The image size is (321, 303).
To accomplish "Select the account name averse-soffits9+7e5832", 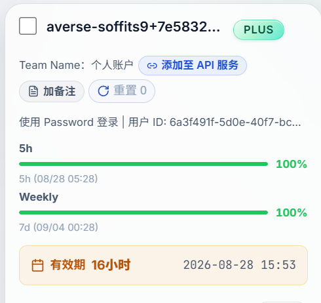I will click(x=134, y=27).
